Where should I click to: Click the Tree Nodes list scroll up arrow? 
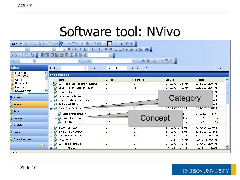point(227,80)
